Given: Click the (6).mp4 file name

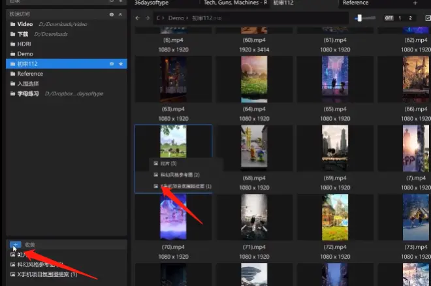Looking at the screenshot, I should (173, 40).
